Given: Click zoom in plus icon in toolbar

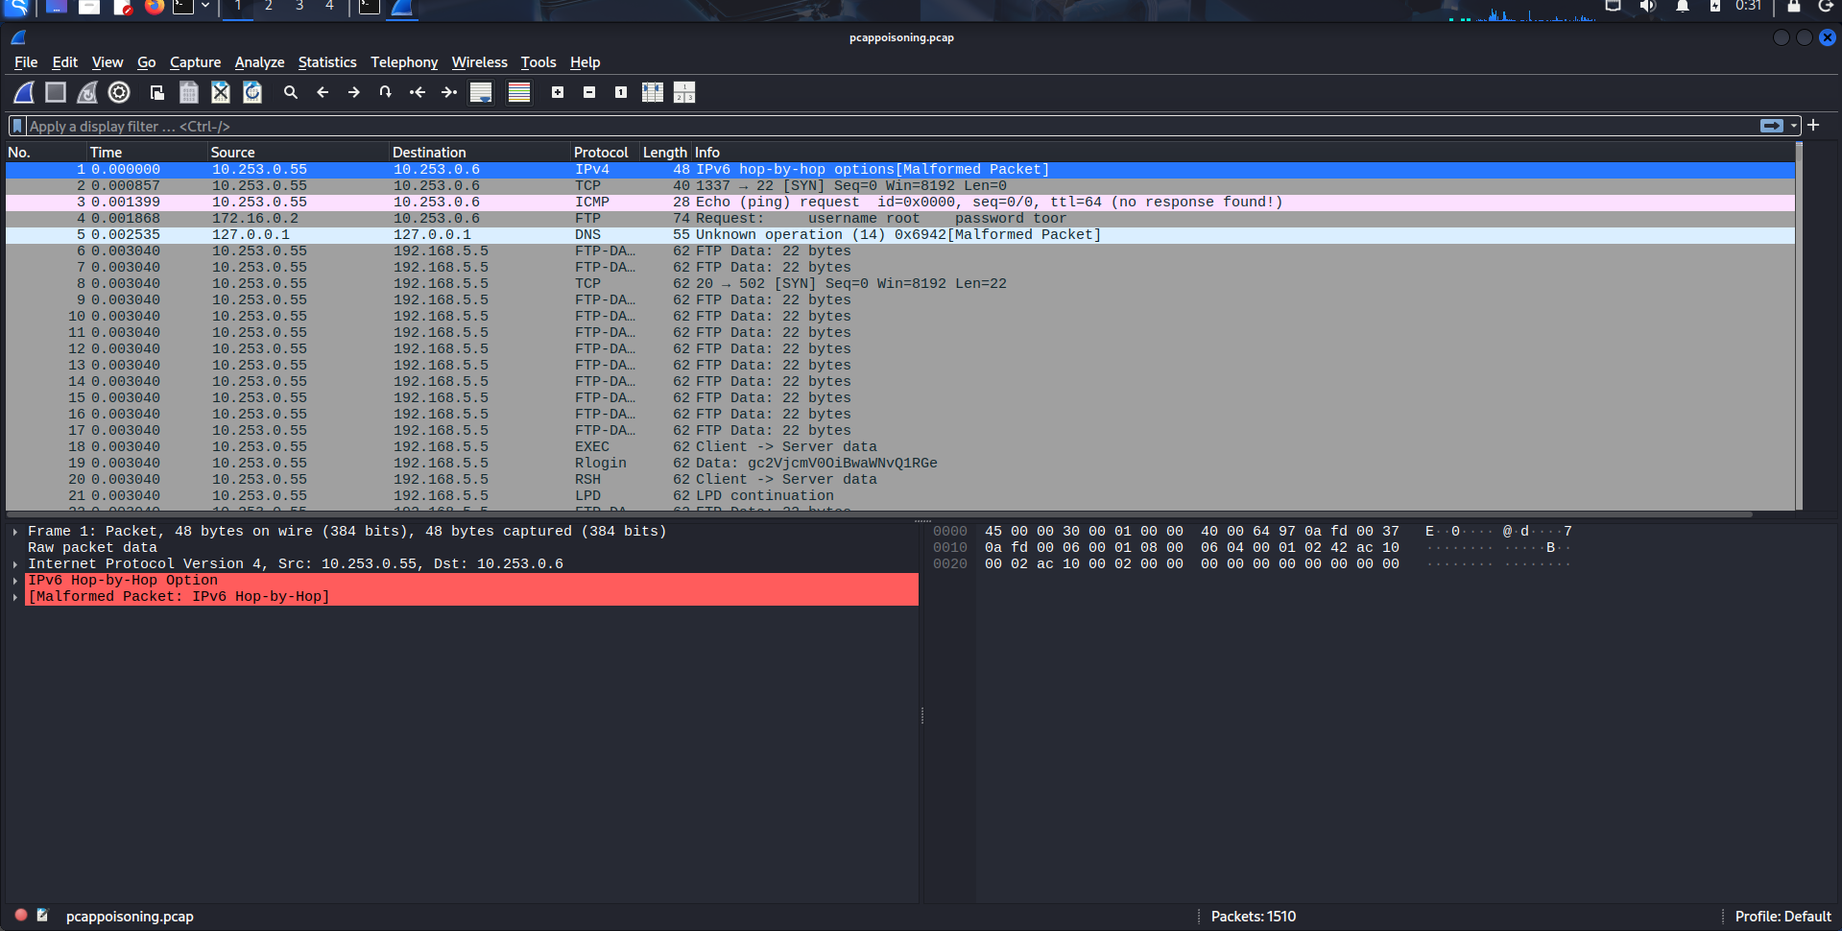Looking at the screenshot, I should (558, 92).
